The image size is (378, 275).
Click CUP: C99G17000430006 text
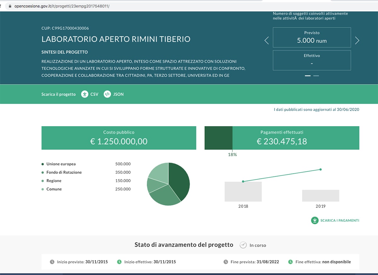65,28
